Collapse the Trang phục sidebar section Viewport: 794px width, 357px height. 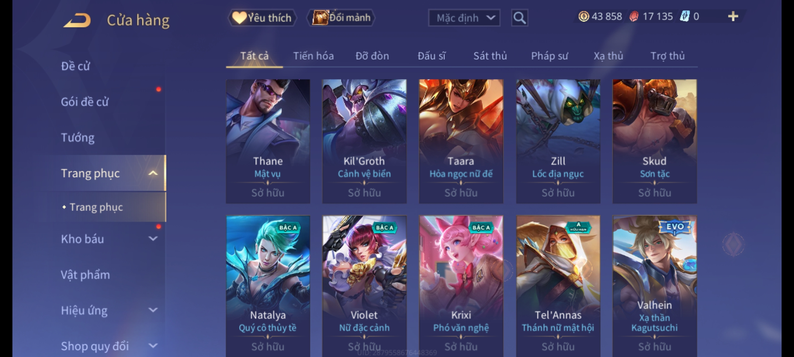tap(153, 173)
